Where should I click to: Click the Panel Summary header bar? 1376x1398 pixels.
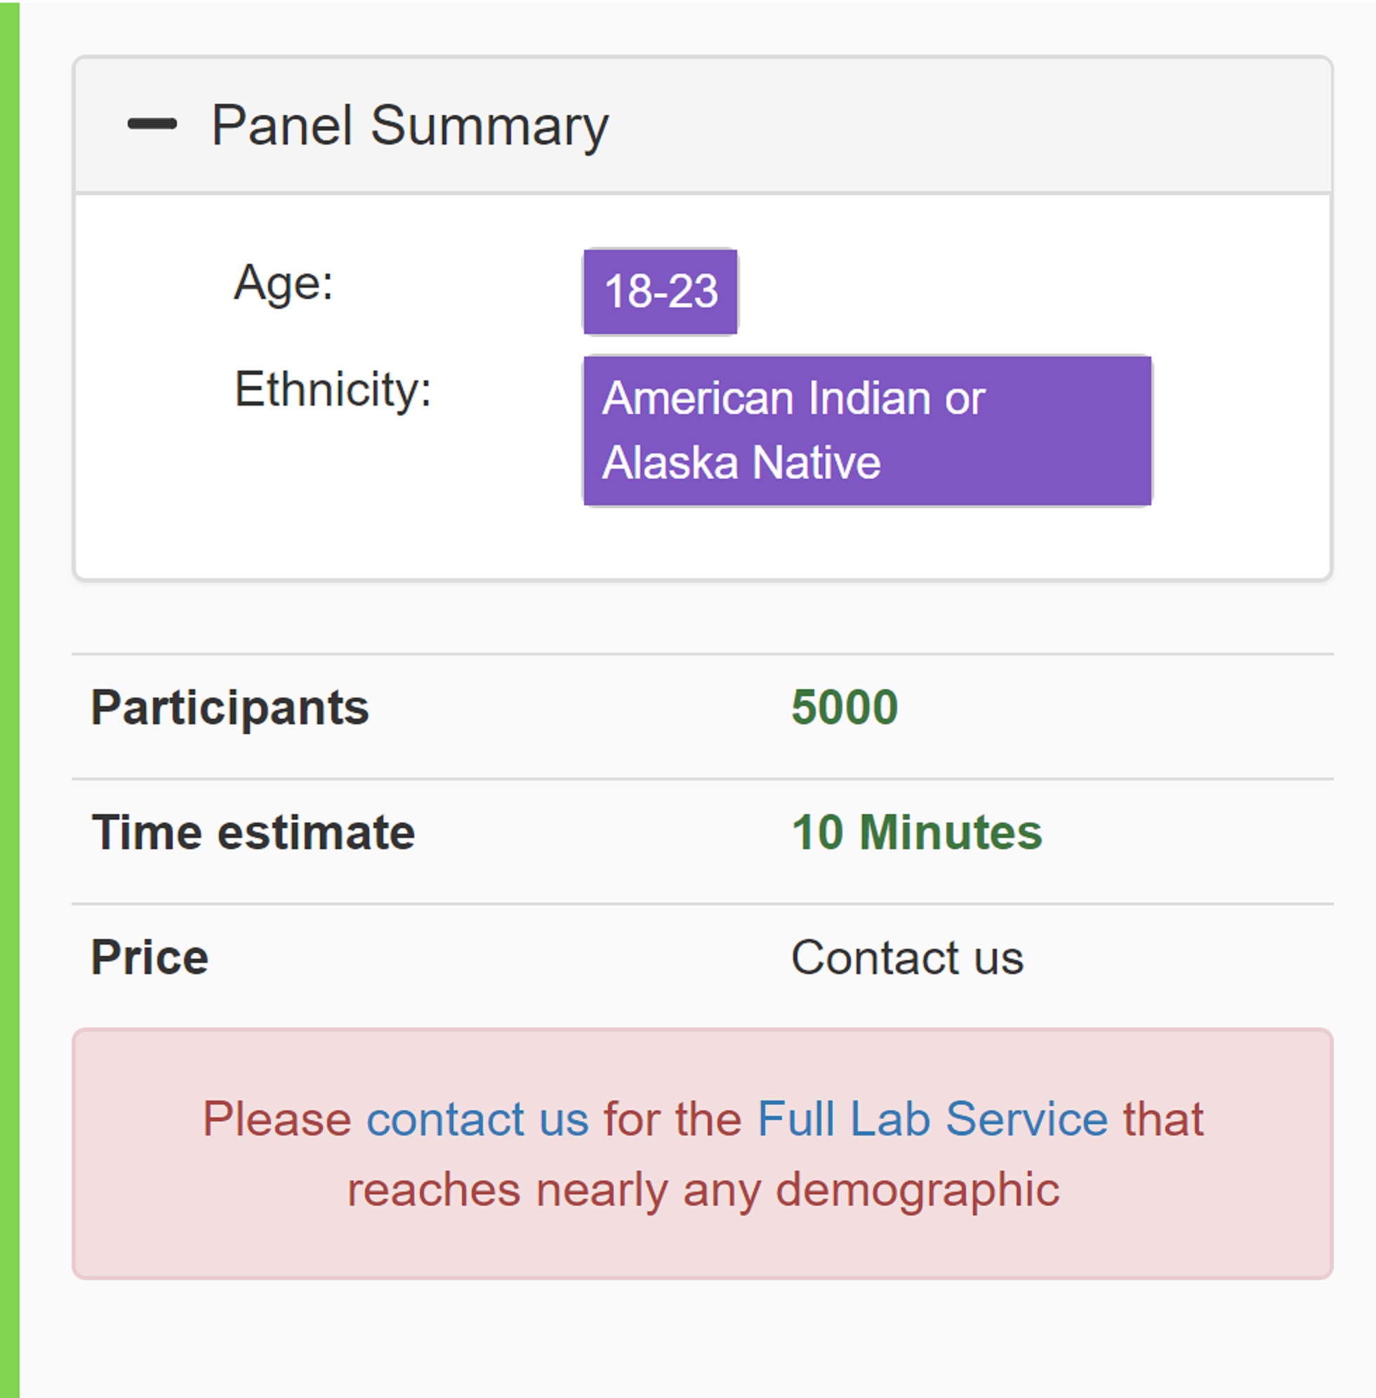coord(703,125)
